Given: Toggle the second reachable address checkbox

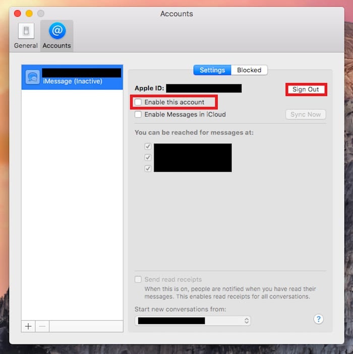Looking at the screenshot, I should click(148, 158).
